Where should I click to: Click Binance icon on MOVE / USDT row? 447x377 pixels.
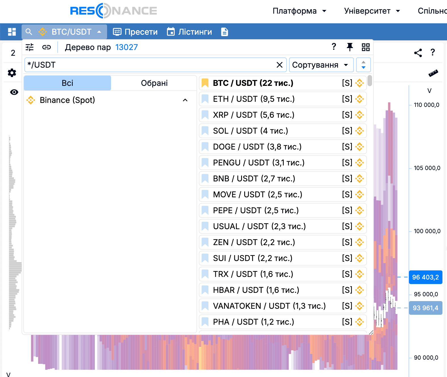click(x=360, y=194)
